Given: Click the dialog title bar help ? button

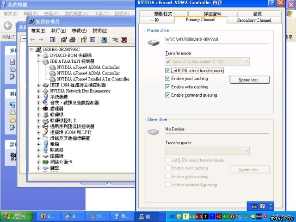Looking at the screenshot, I should click(272, 3).
